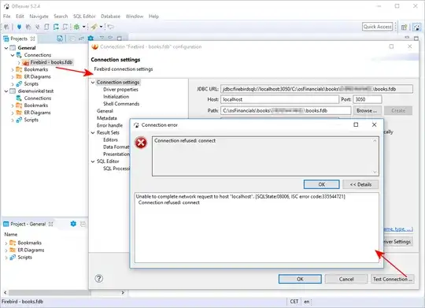Open the debug icon dropdown arrow
Viewport: 425px width, 308px height.
tap(83, 27)
